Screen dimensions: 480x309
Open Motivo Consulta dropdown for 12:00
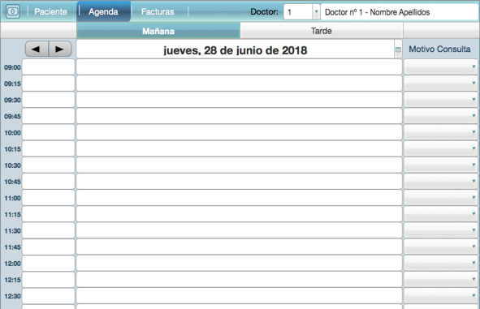tap(441, 263)
